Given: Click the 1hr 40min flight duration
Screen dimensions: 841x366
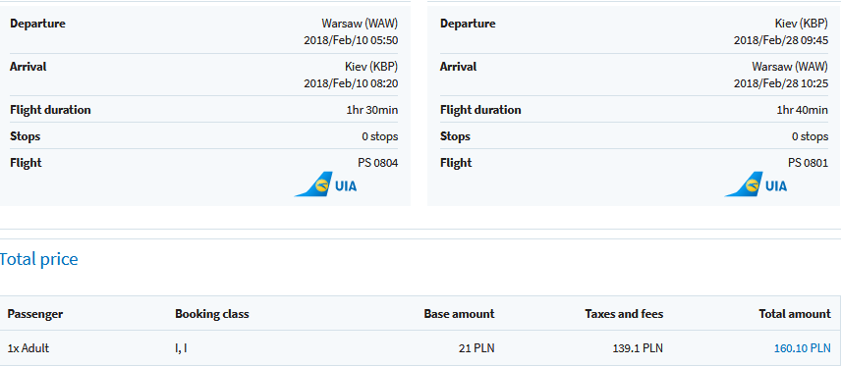Looking at the screenshot, I should pyautogui.click(x=803, y=111).
